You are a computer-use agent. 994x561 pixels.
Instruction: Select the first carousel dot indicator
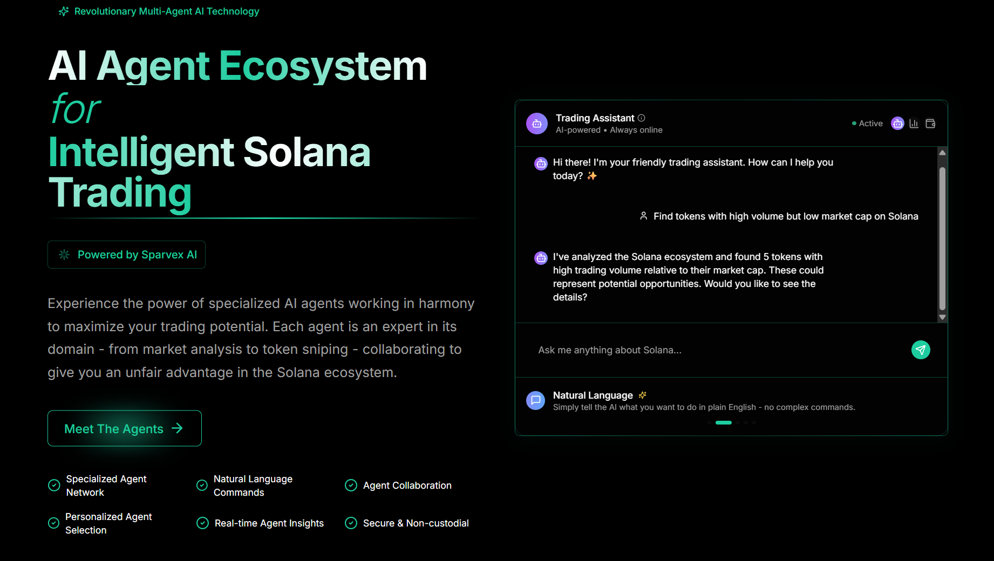click(x=709, y=423)
